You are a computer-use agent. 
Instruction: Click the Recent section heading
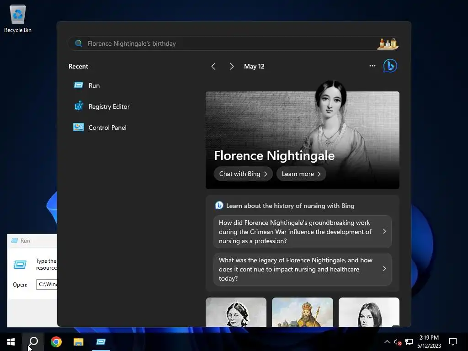pyautogui.click(x=78, y=66)
